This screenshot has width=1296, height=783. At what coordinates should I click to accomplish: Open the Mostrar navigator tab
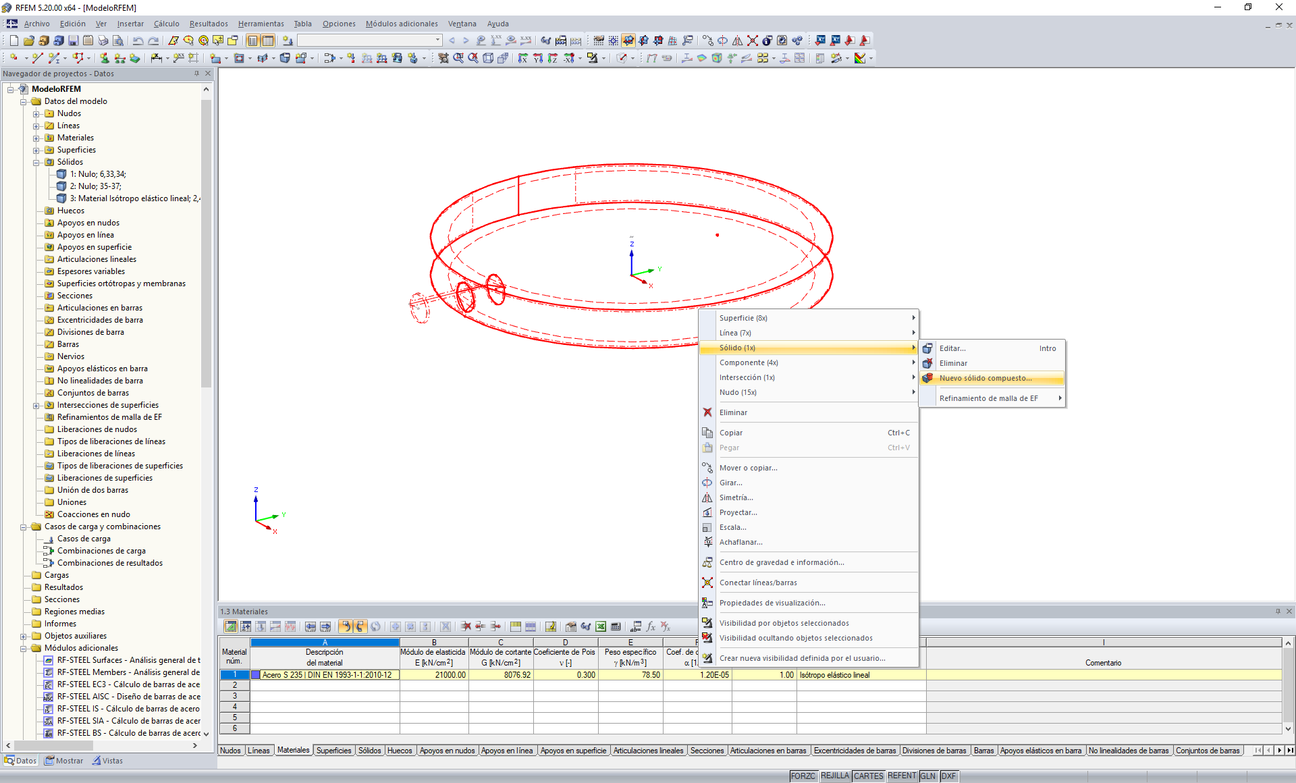(x=64, y=761)
